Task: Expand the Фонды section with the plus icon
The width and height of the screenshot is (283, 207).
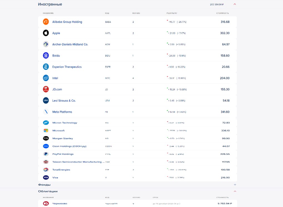Action: pos(235,185)
